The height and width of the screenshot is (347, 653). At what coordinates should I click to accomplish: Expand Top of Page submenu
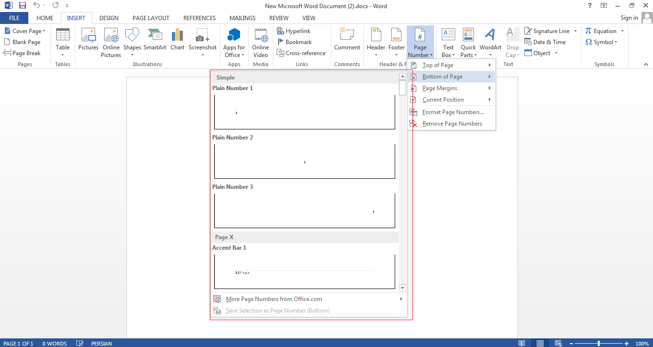click(451, 65)
